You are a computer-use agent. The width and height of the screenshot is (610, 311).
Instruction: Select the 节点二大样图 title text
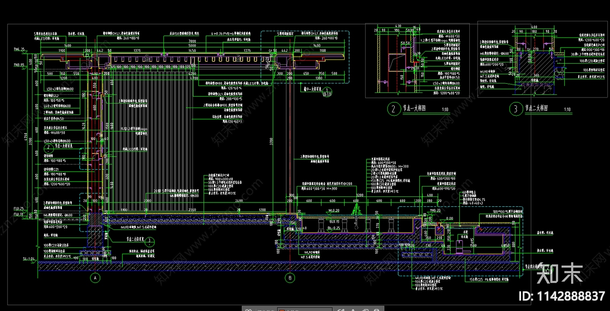[x=536, y=108]
